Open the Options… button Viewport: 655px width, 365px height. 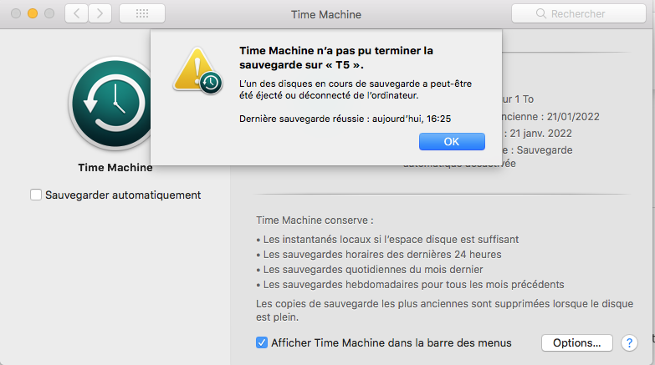[577, 342]
